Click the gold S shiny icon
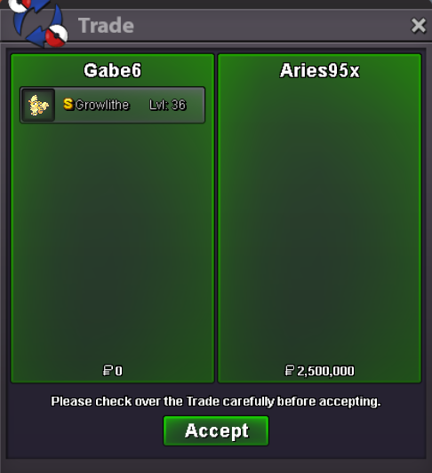Image resolution: width=432 pixels, height=473 pixels. [68, 104]
